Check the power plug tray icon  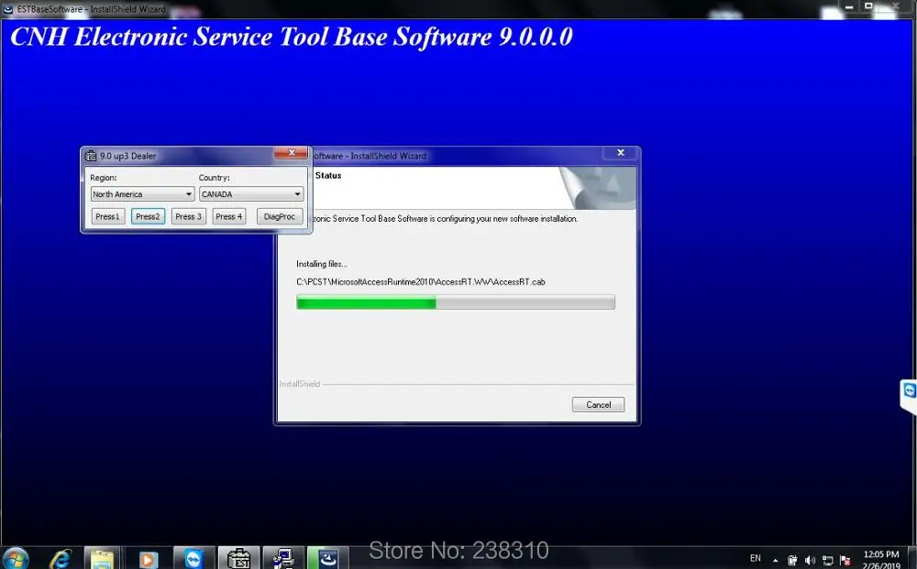click(792, 560)
